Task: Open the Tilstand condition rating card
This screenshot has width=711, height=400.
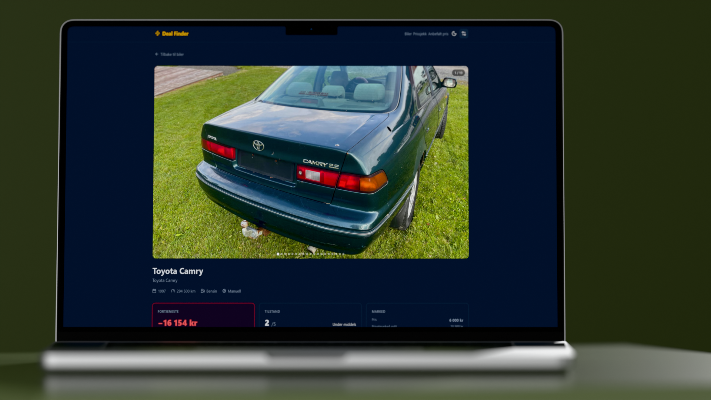Action: tap(310, 315)
